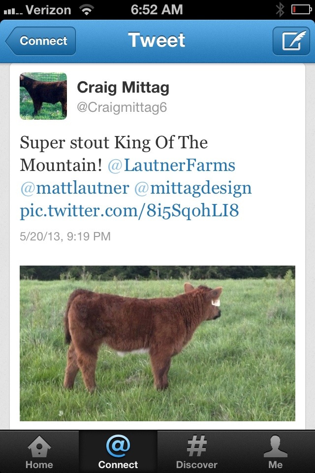Switch to the Connect tab
This screenshot has width=315, height=473.
pyautogui.click(x=118, y=452)
